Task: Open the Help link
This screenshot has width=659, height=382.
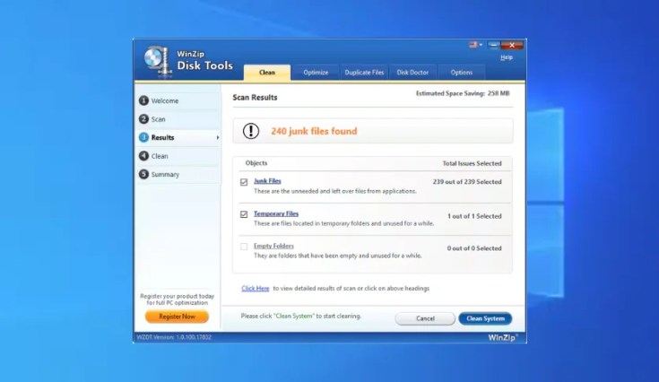Action: point(507,57)
